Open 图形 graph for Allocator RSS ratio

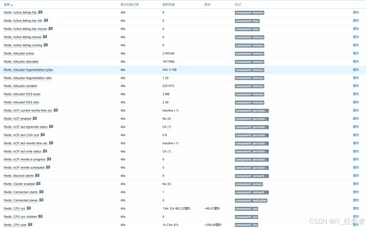356,102
